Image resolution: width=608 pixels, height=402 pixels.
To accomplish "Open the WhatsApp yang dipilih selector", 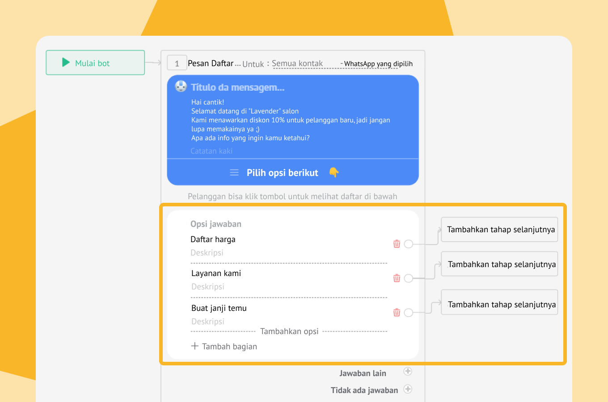I will [378, 64].
